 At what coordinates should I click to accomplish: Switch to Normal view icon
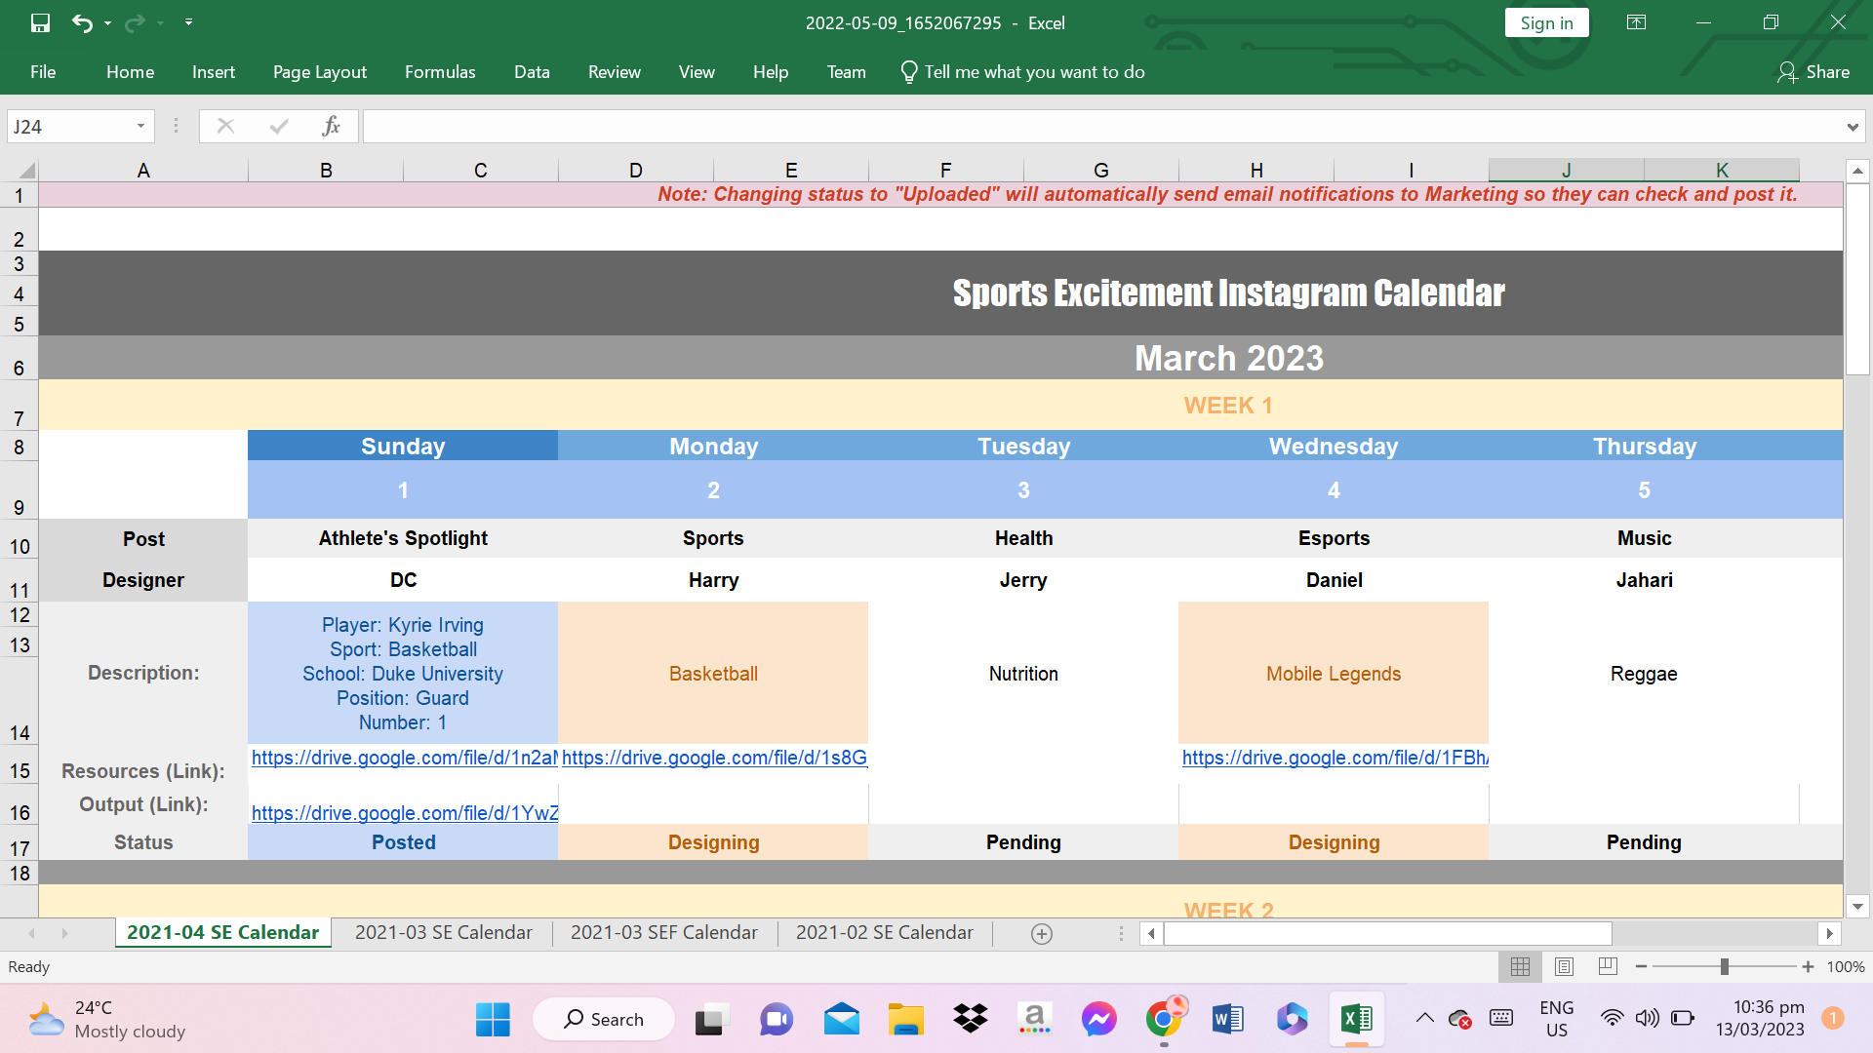[1520, 967]
